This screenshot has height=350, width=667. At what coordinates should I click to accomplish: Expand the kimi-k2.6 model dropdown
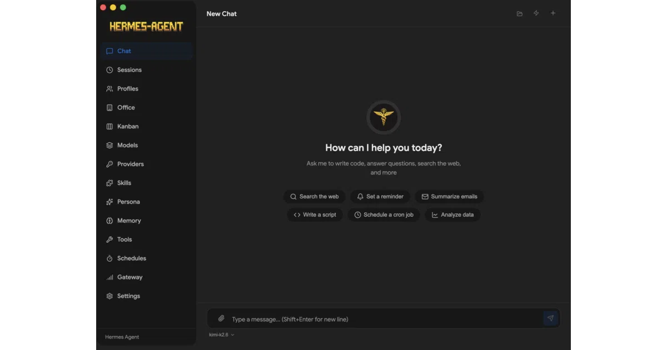click(222, 335)
